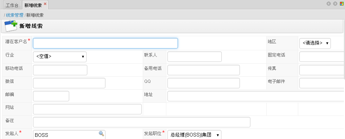Image resolution: width=345 pixels, height=139 pixels.
Task: Click the 地址 input field
Action: (256, 96)
